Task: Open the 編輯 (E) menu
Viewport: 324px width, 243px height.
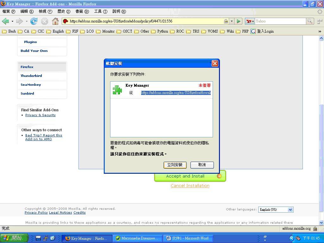Action: click(27, 11)
